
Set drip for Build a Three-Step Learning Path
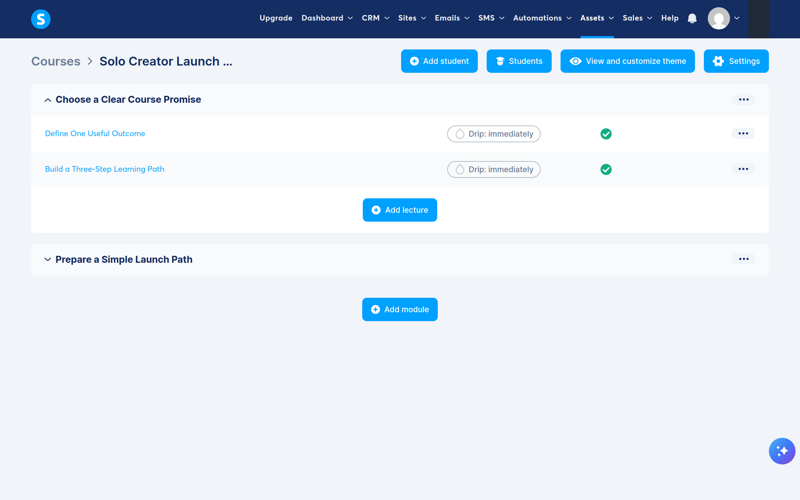point(494,169)
